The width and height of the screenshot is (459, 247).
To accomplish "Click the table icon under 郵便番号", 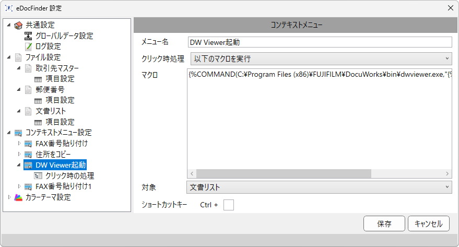I will click(38, 101).
